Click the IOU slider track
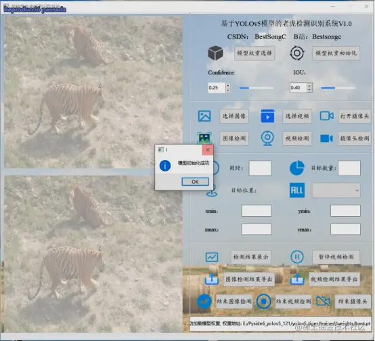 pos(338,88)
